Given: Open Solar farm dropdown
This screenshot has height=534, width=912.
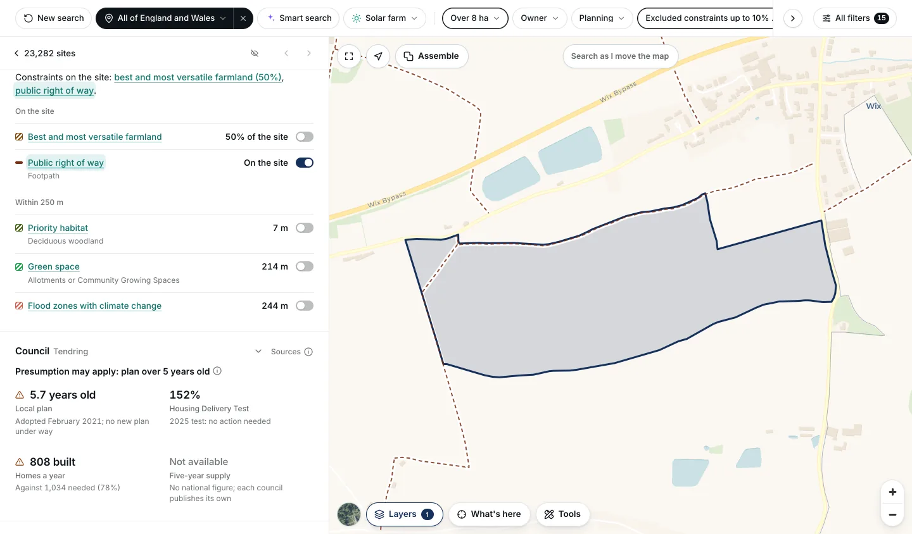Looking at the screenshot, I should (x=385, y=18).
